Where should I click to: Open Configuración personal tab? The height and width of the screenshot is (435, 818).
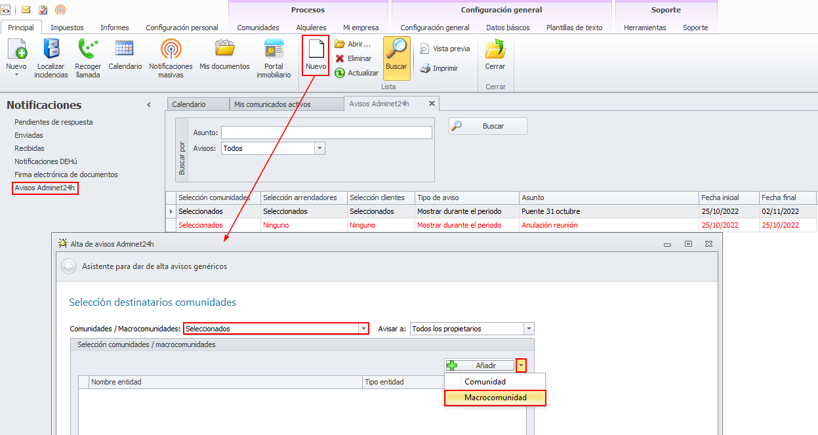point(182,28)
